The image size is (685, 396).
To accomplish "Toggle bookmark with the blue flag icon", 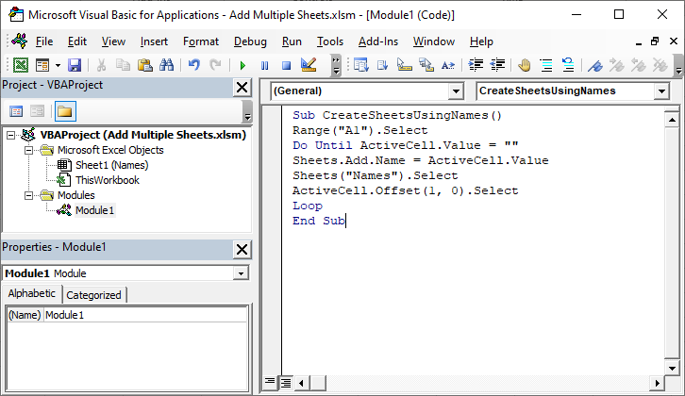I will coord(595,65).
